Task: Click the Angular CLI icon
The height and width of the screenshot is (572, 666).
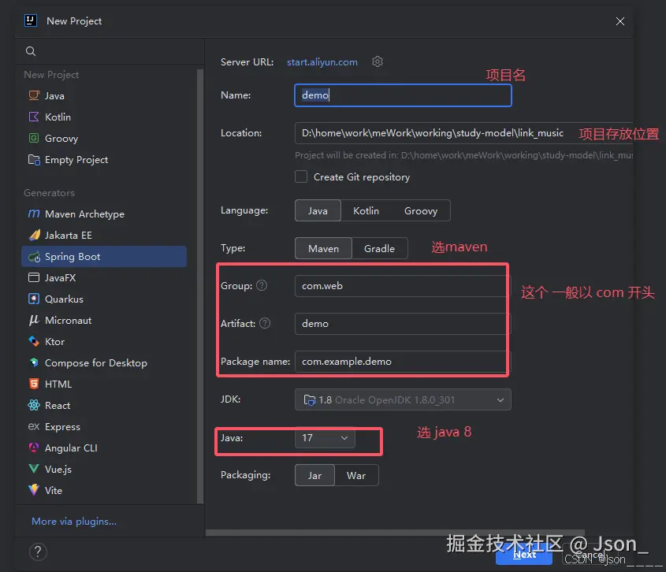Action: tap(34, 448)
